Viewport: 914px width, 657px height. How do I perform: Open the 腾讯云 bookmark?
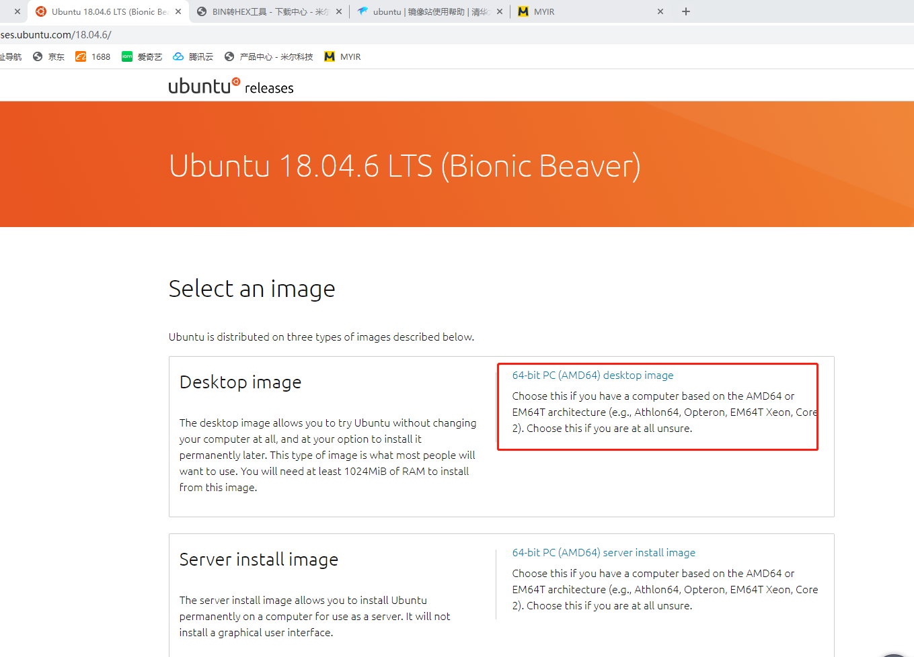pyautogui.click(x=193, y=57)
